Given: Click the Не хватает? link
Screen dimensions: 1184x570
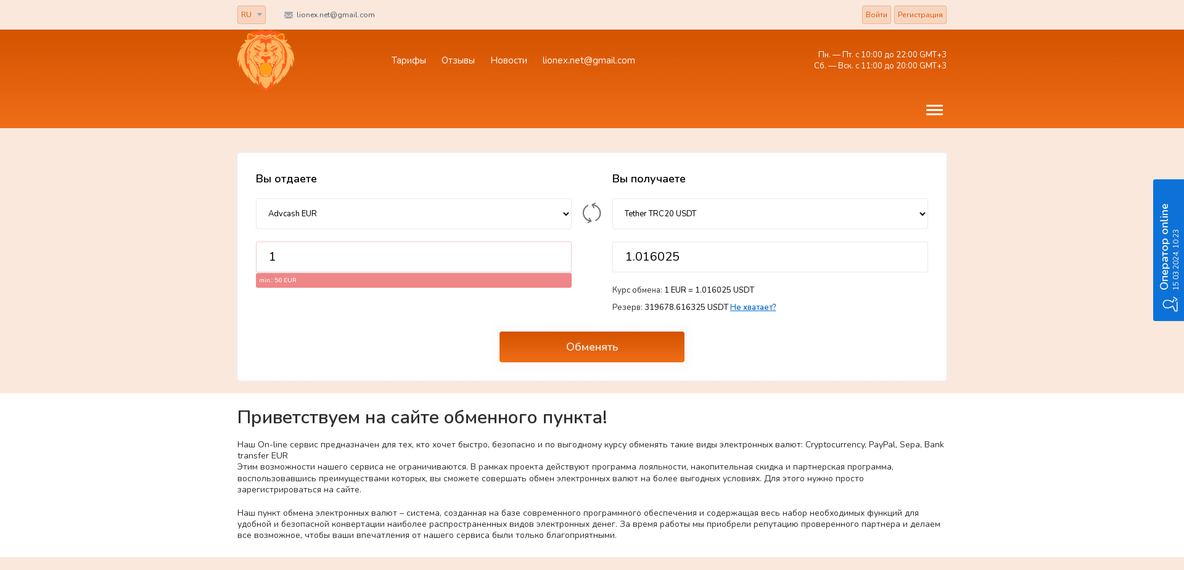Looking at the screenshot, I should [753, 307].
